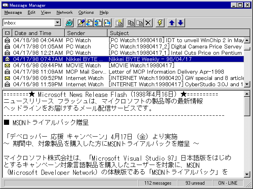
Task: Click sender Nikkei BYTE in highlighted row
Action: point(84,59)
